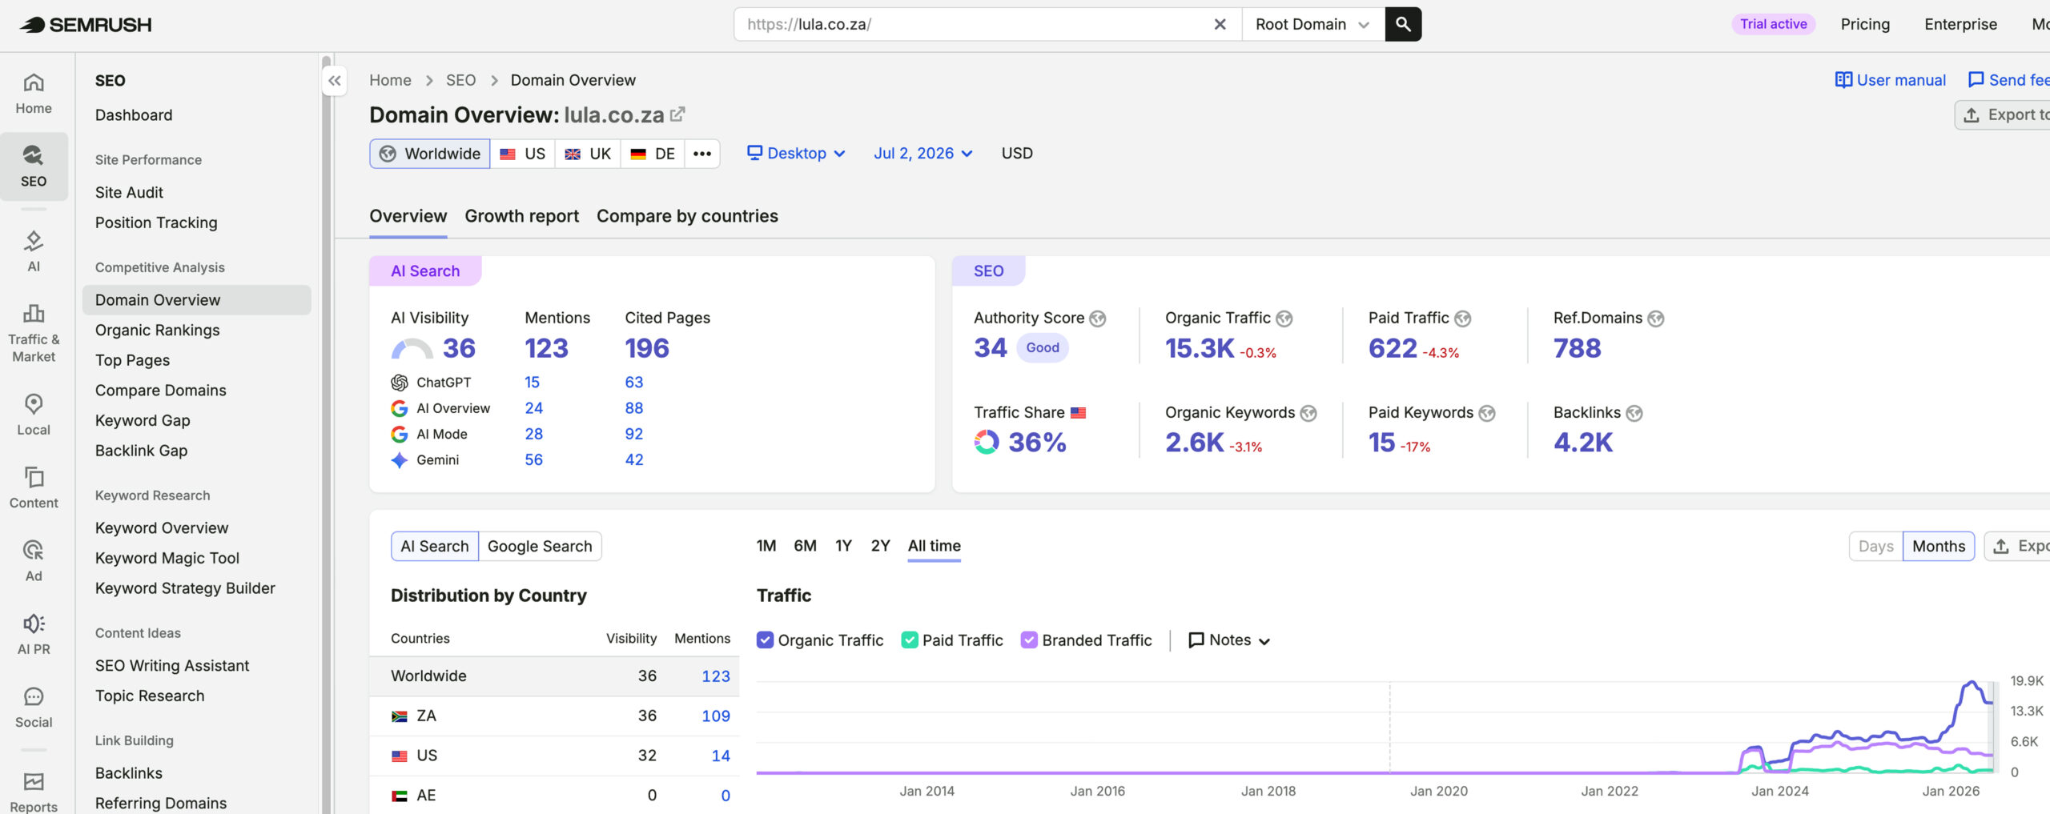Open Desktop device dropdown
Viewport: 2050px width, 814px height.
(796, 154)
